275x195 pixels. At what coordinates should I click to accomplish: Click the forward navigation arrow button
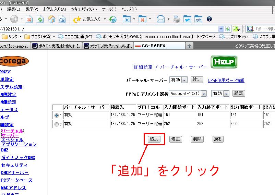tap(14, 19)
